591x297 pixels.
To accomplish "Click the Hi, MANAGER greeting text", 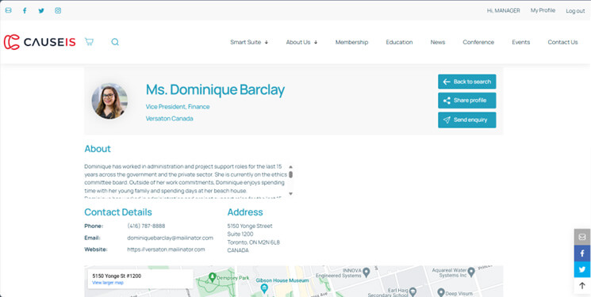I will [x=503, y=10].
